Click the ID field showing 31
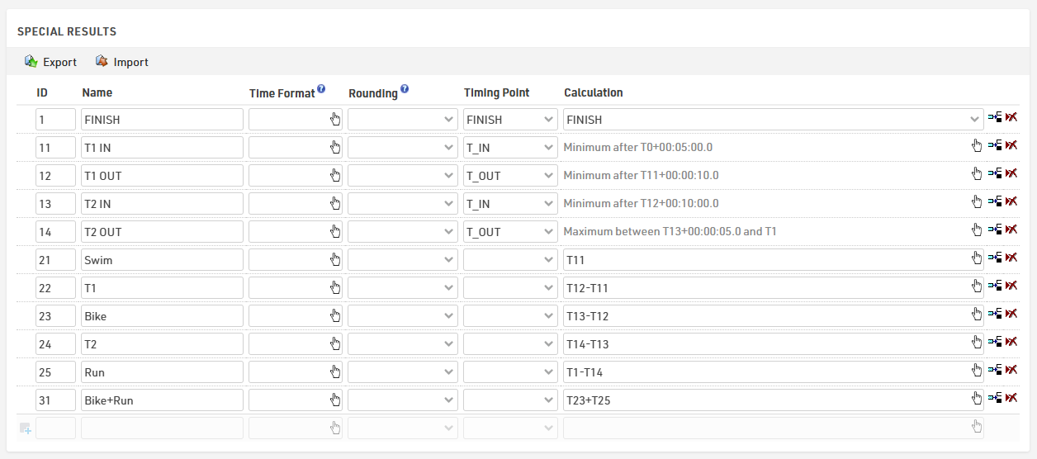 (x=55, y=400)
